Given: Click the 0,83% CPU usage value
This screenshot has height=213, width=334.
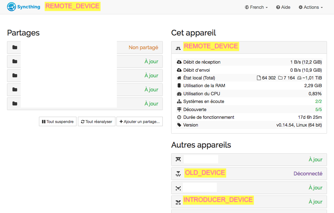Looking at the screenshot, I should pyautogui.click(x=315, y=94).
